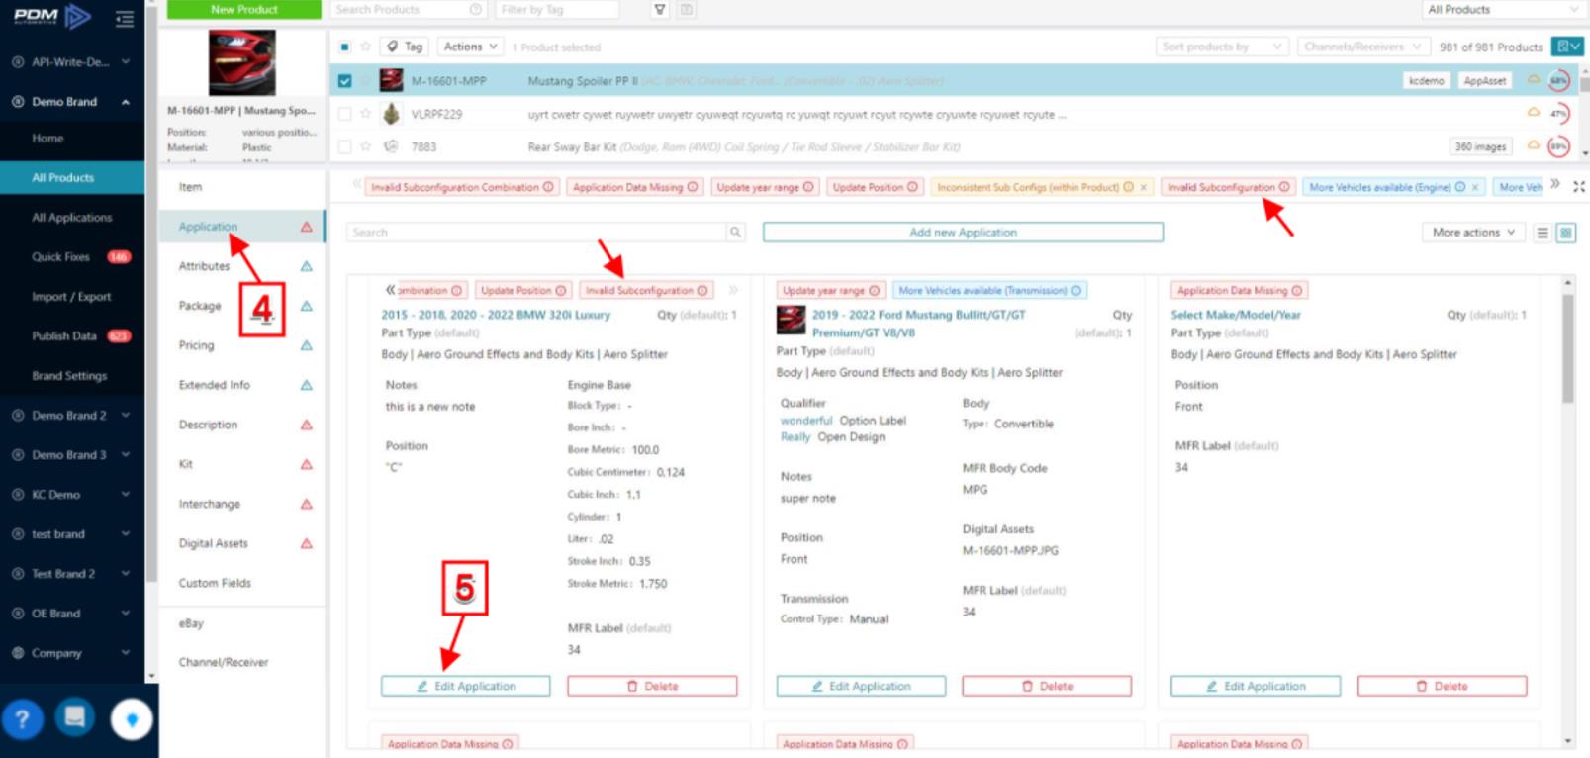The width and height of the screenshot is (1590, 758).
Task: Click the applications panel vertical scrollbar
Action: pyautogui.click(x=1567, y=348)
